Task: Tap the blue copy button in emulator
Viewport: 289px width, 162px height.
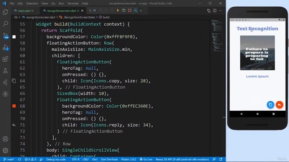Action: (270, 105)
